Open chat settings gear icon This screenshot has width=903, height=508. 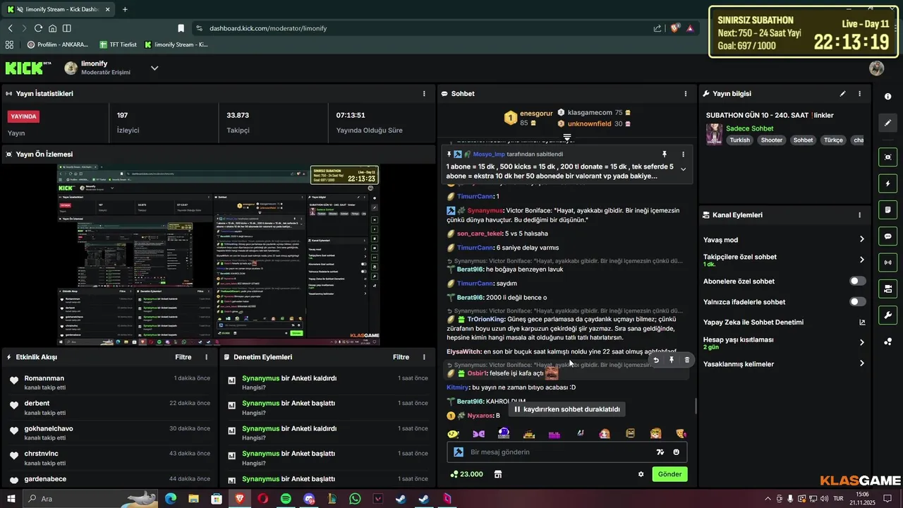click(x=641, y=474)
